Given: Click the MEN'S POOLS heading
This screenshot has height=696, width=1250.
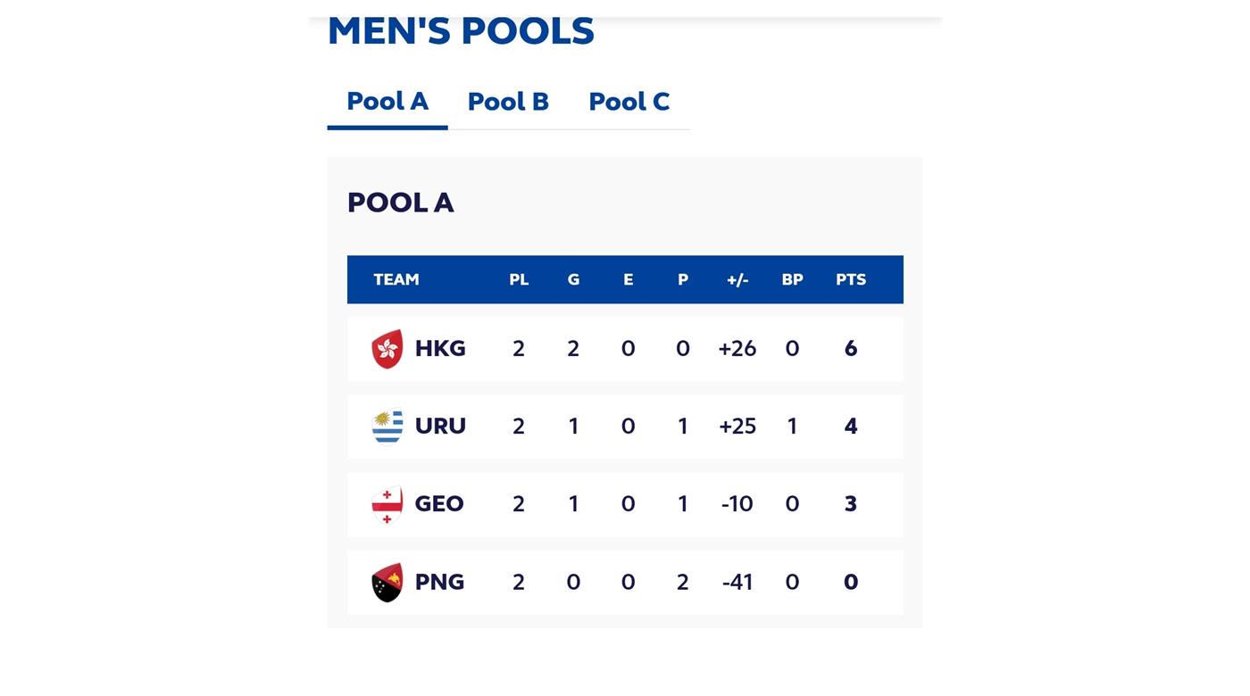Looking at the screenshot, I should [x=461, y=31].
